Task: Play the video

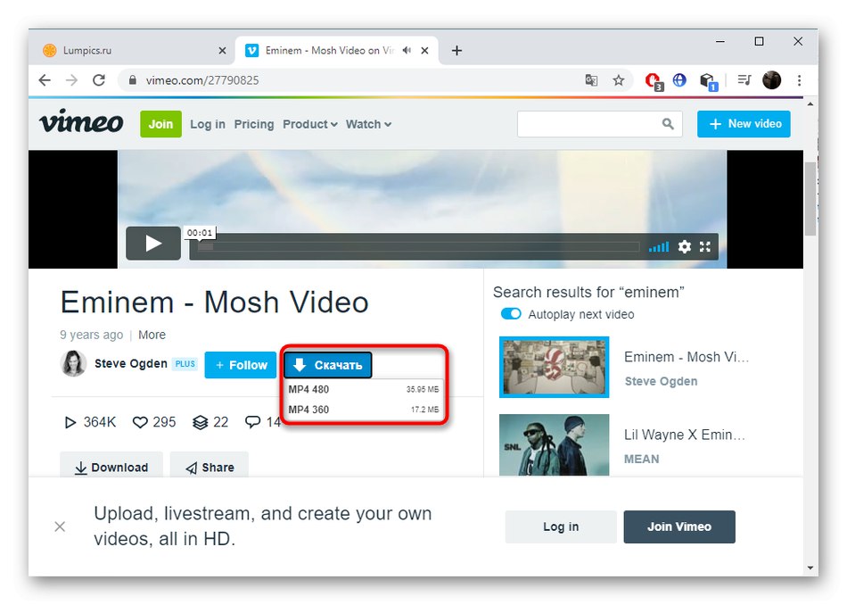Action: pyautogui.click(x=153, y=244)
